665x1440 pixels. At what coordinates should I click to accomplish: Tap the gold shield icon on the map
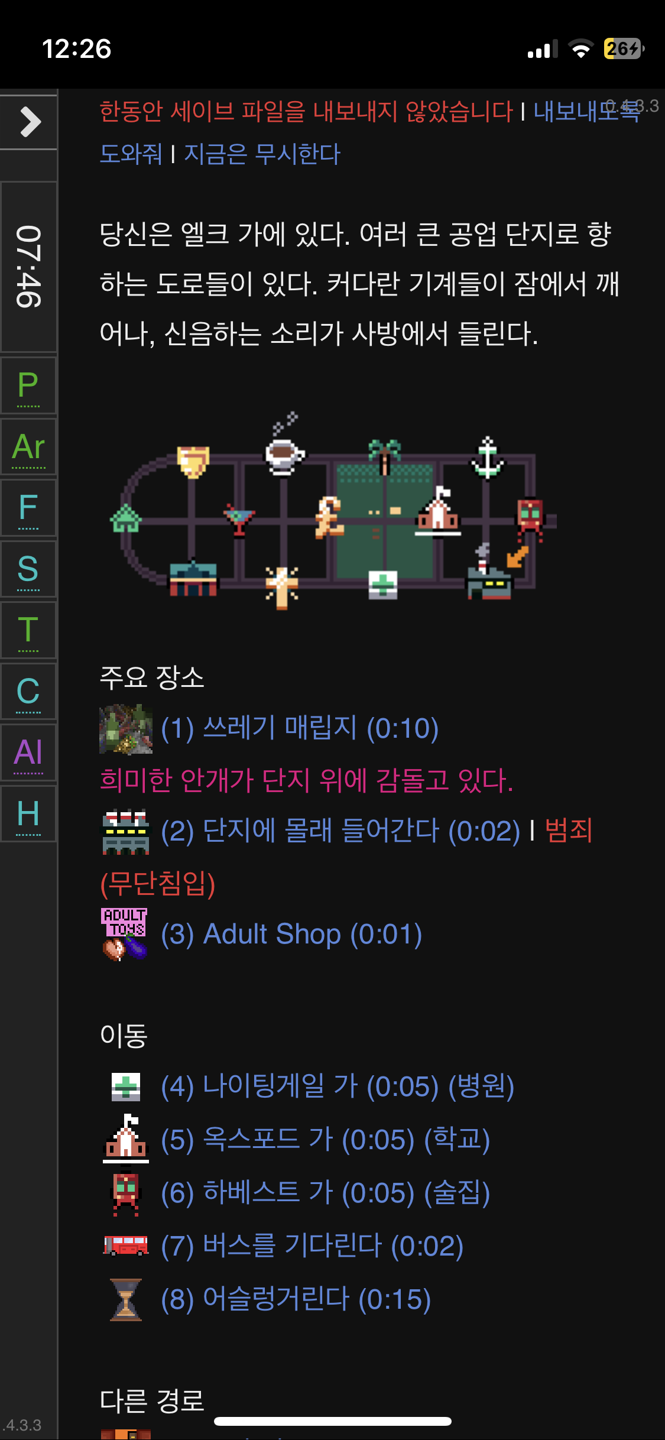pyautogui.click(x=193, y=462)
